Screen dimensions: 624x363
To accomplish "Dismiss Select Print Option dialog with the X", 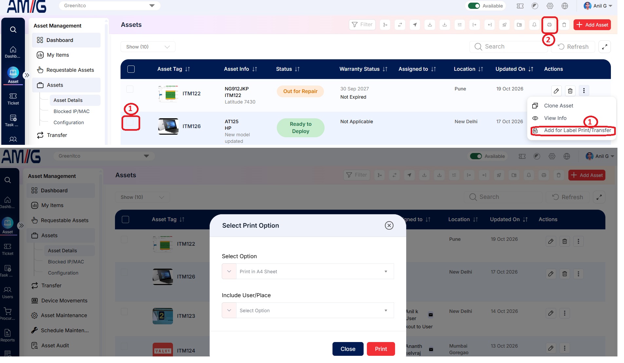I will [389, 225].
